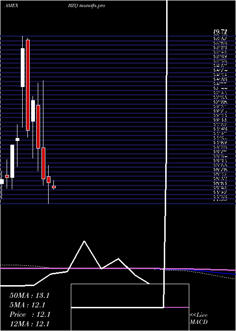
Task: Click the tallest red candlestick body
Action: [28, 85]
